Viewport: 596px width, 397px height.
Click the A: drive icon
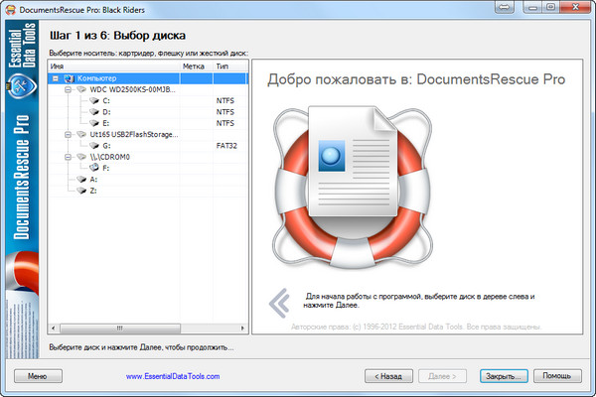pos(81,179)
